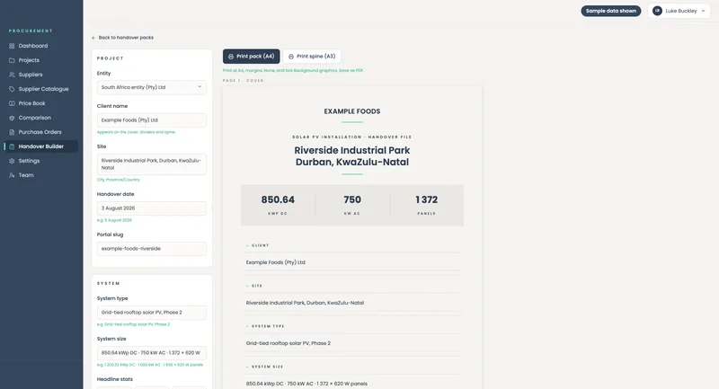Click the Settings gear icon
Screen dimensions: 719x389
coord(12,161)
